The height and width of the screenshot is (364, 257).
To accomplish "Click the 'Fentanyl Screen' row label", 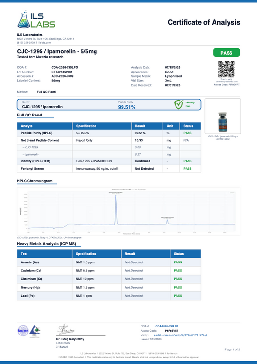I will click(32, 169).
